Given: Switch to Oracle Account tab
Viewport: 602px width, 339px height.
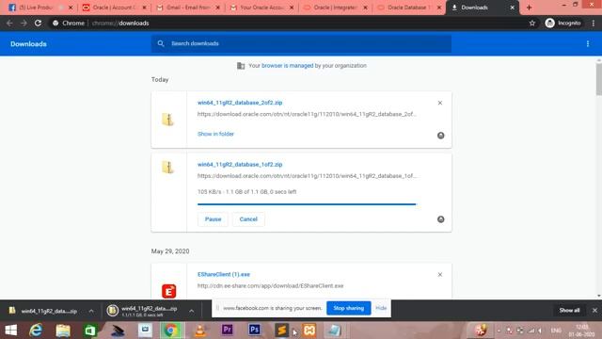Looking at the screenshot, I should [x=115, y=8].
